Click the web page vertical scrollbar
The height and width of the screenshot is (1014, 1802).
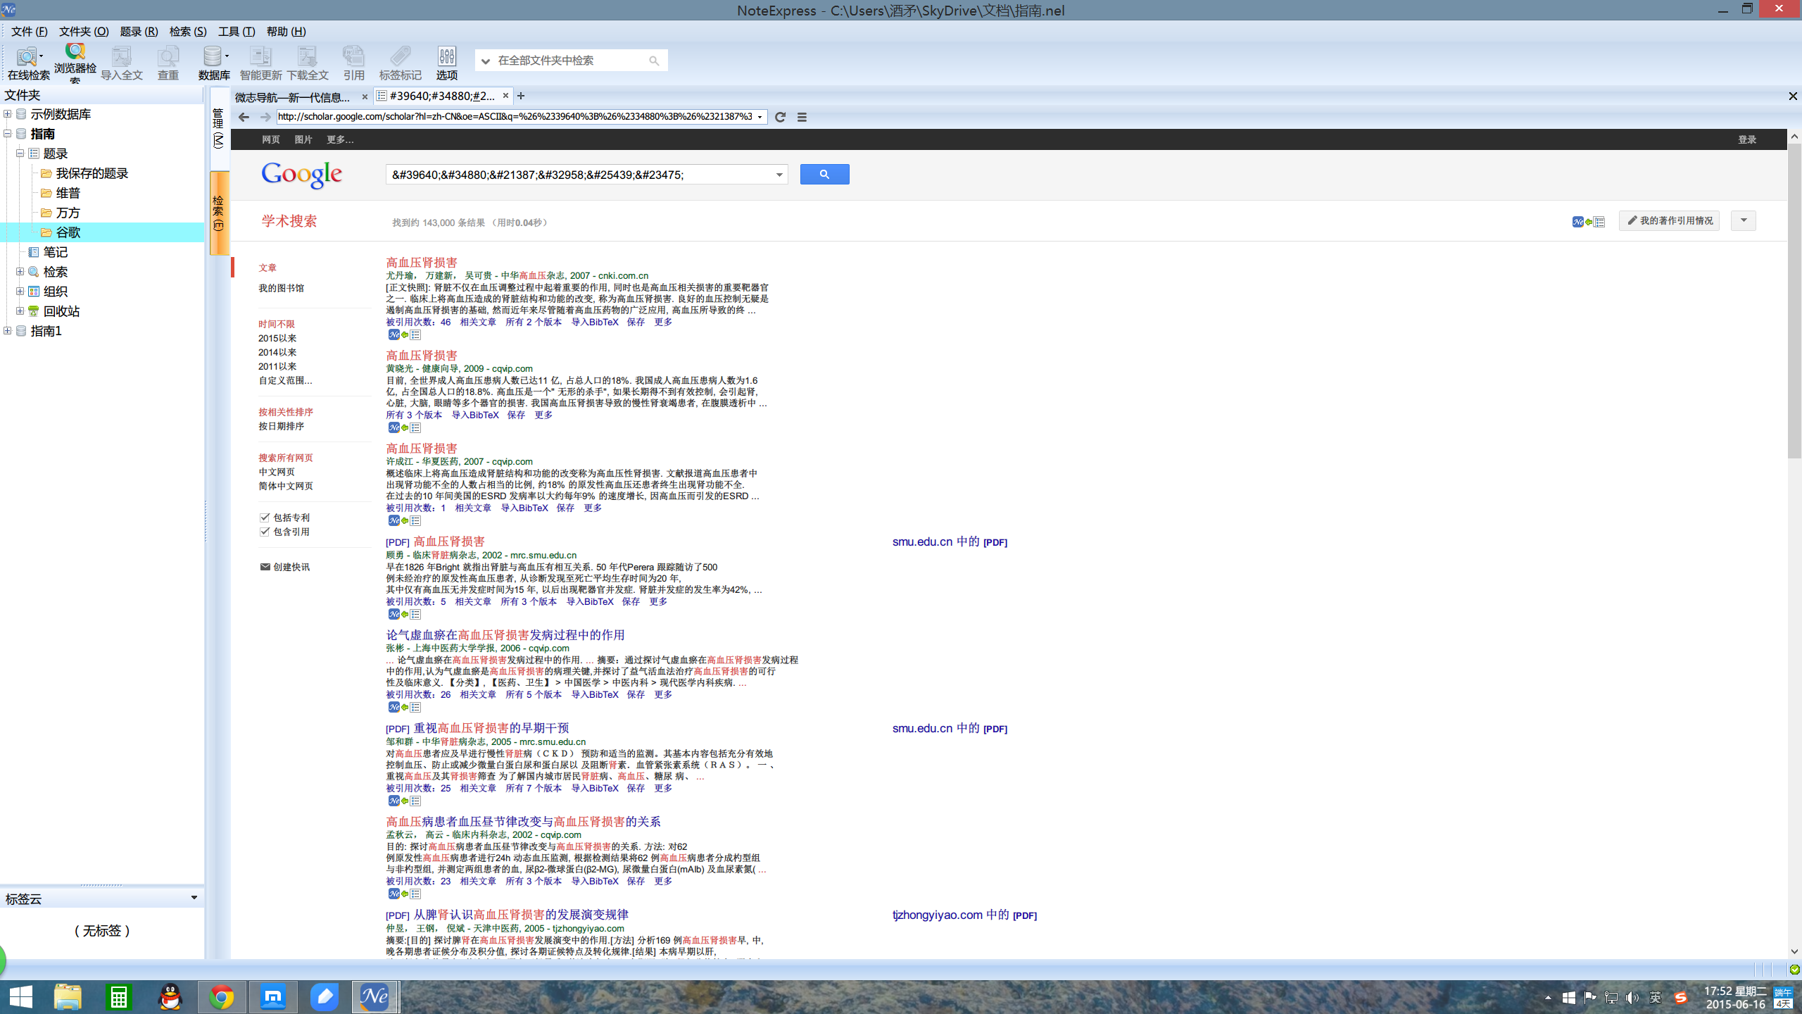coord(1794,301)
